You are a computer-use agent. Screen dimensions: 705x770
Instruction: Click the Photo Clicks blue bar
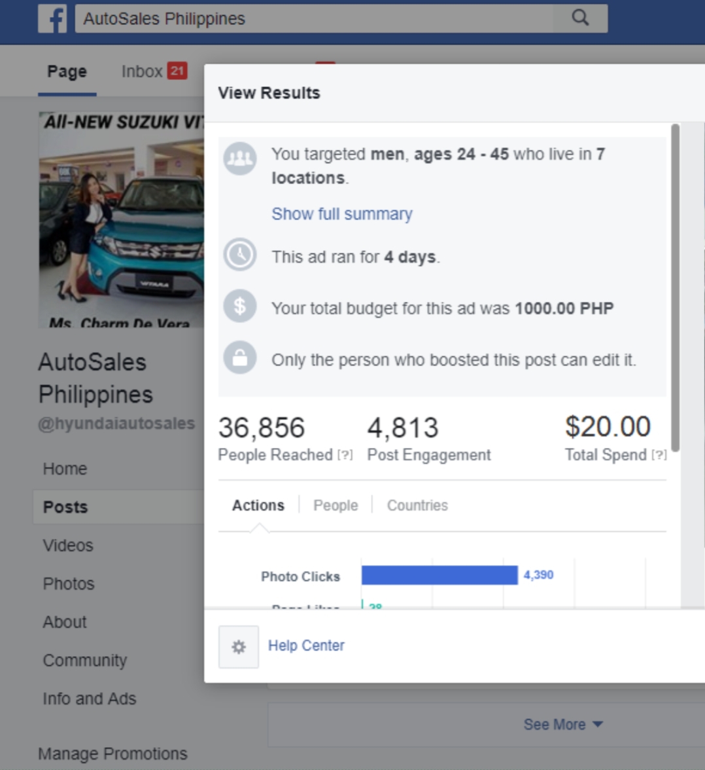click(439, 576)
